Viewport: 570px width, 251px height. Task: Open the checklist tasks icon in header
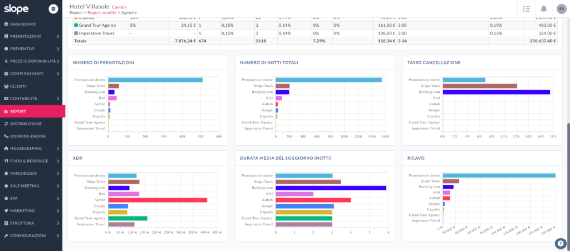(526, 9)
